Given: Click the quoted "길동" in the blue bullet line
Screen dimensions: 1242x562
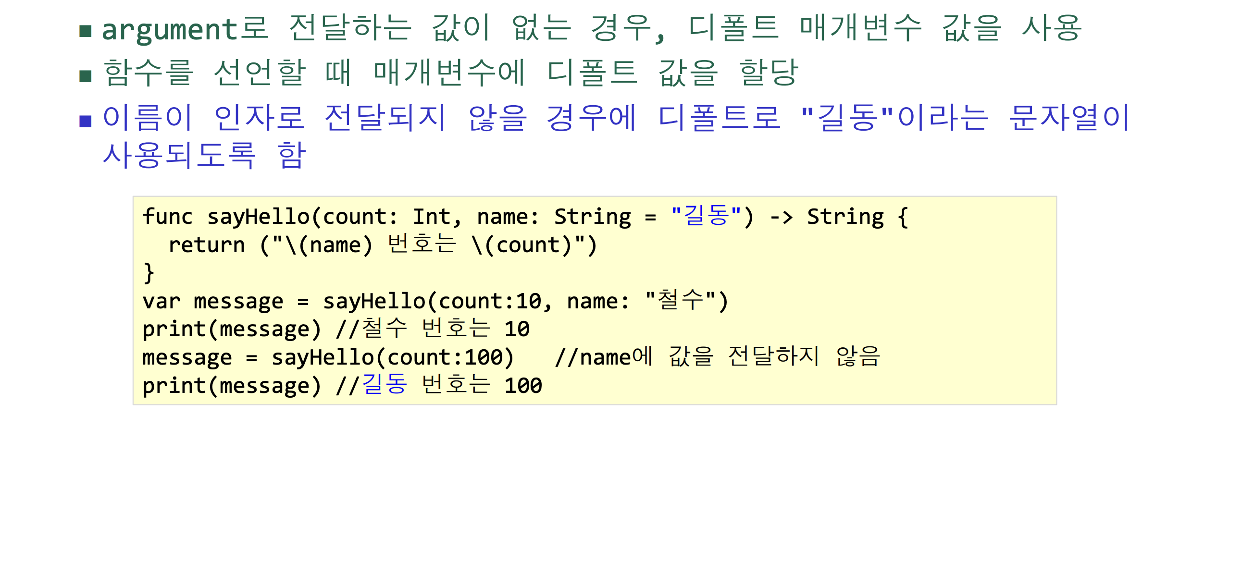Looking at the screenshot, I should [x=847, y=118].
